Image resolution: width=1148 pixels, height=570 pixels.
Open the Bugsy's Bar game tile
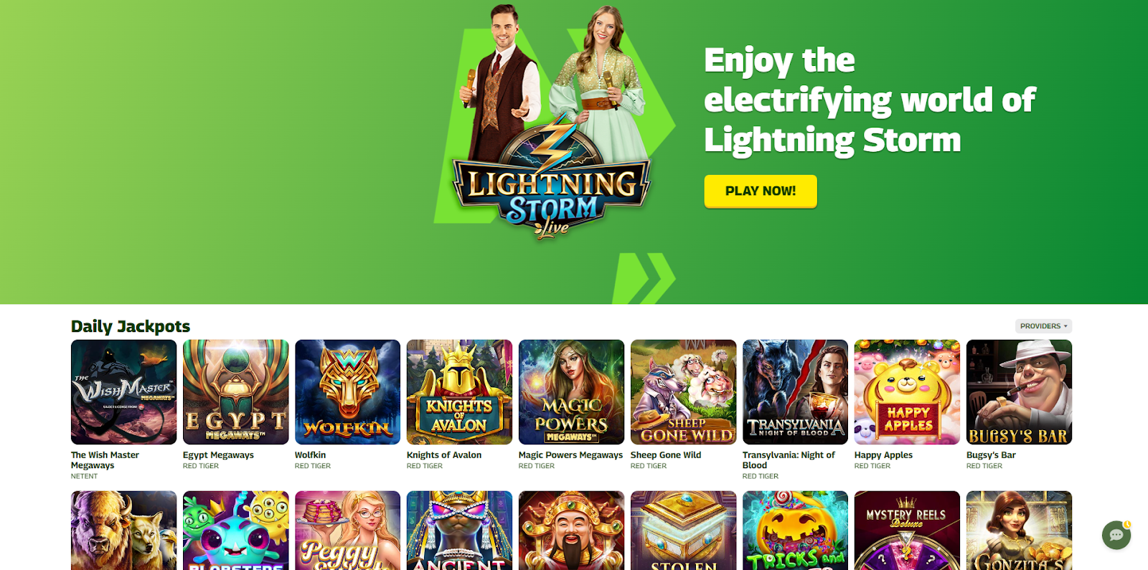(1019, 392)
